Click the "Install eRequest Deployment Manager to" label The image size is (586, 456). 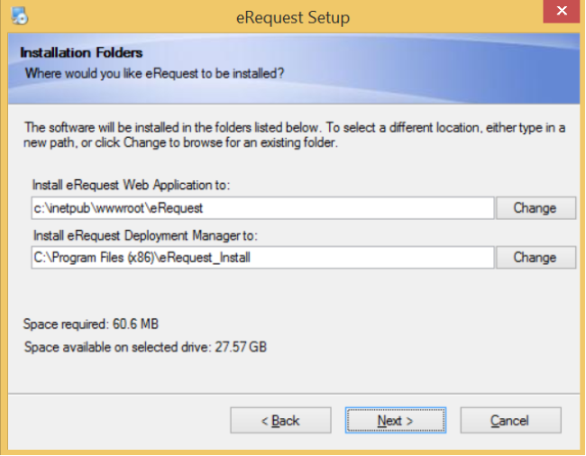(145, 236)
